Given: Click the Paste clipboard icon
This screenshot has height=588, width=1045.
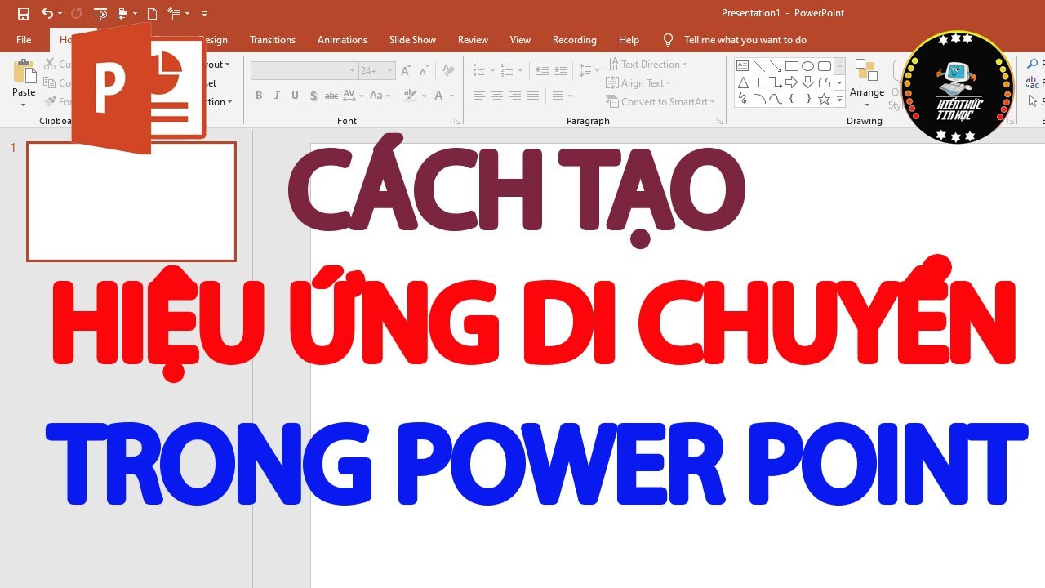Looking at the screenshot, I should tap(24, 72).
